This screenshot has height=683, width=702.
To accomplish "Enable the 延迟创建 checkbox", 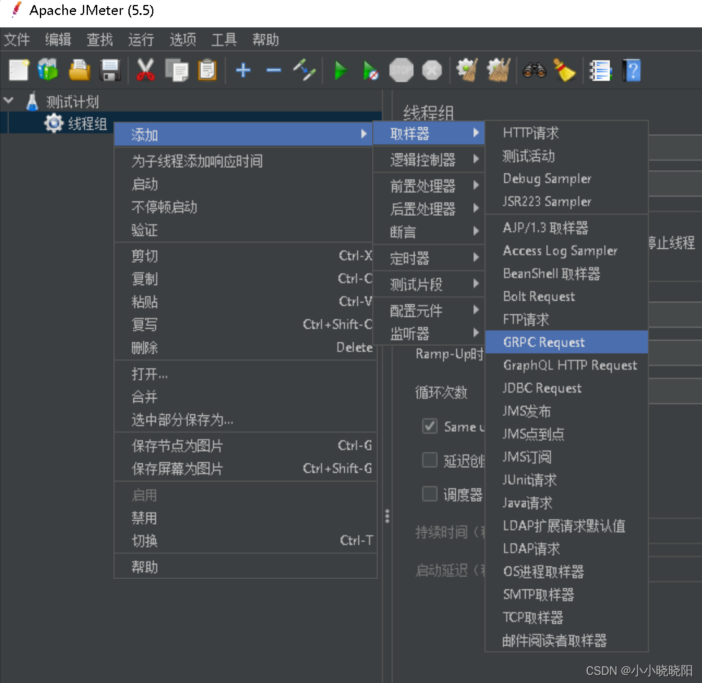I will 430,460.
